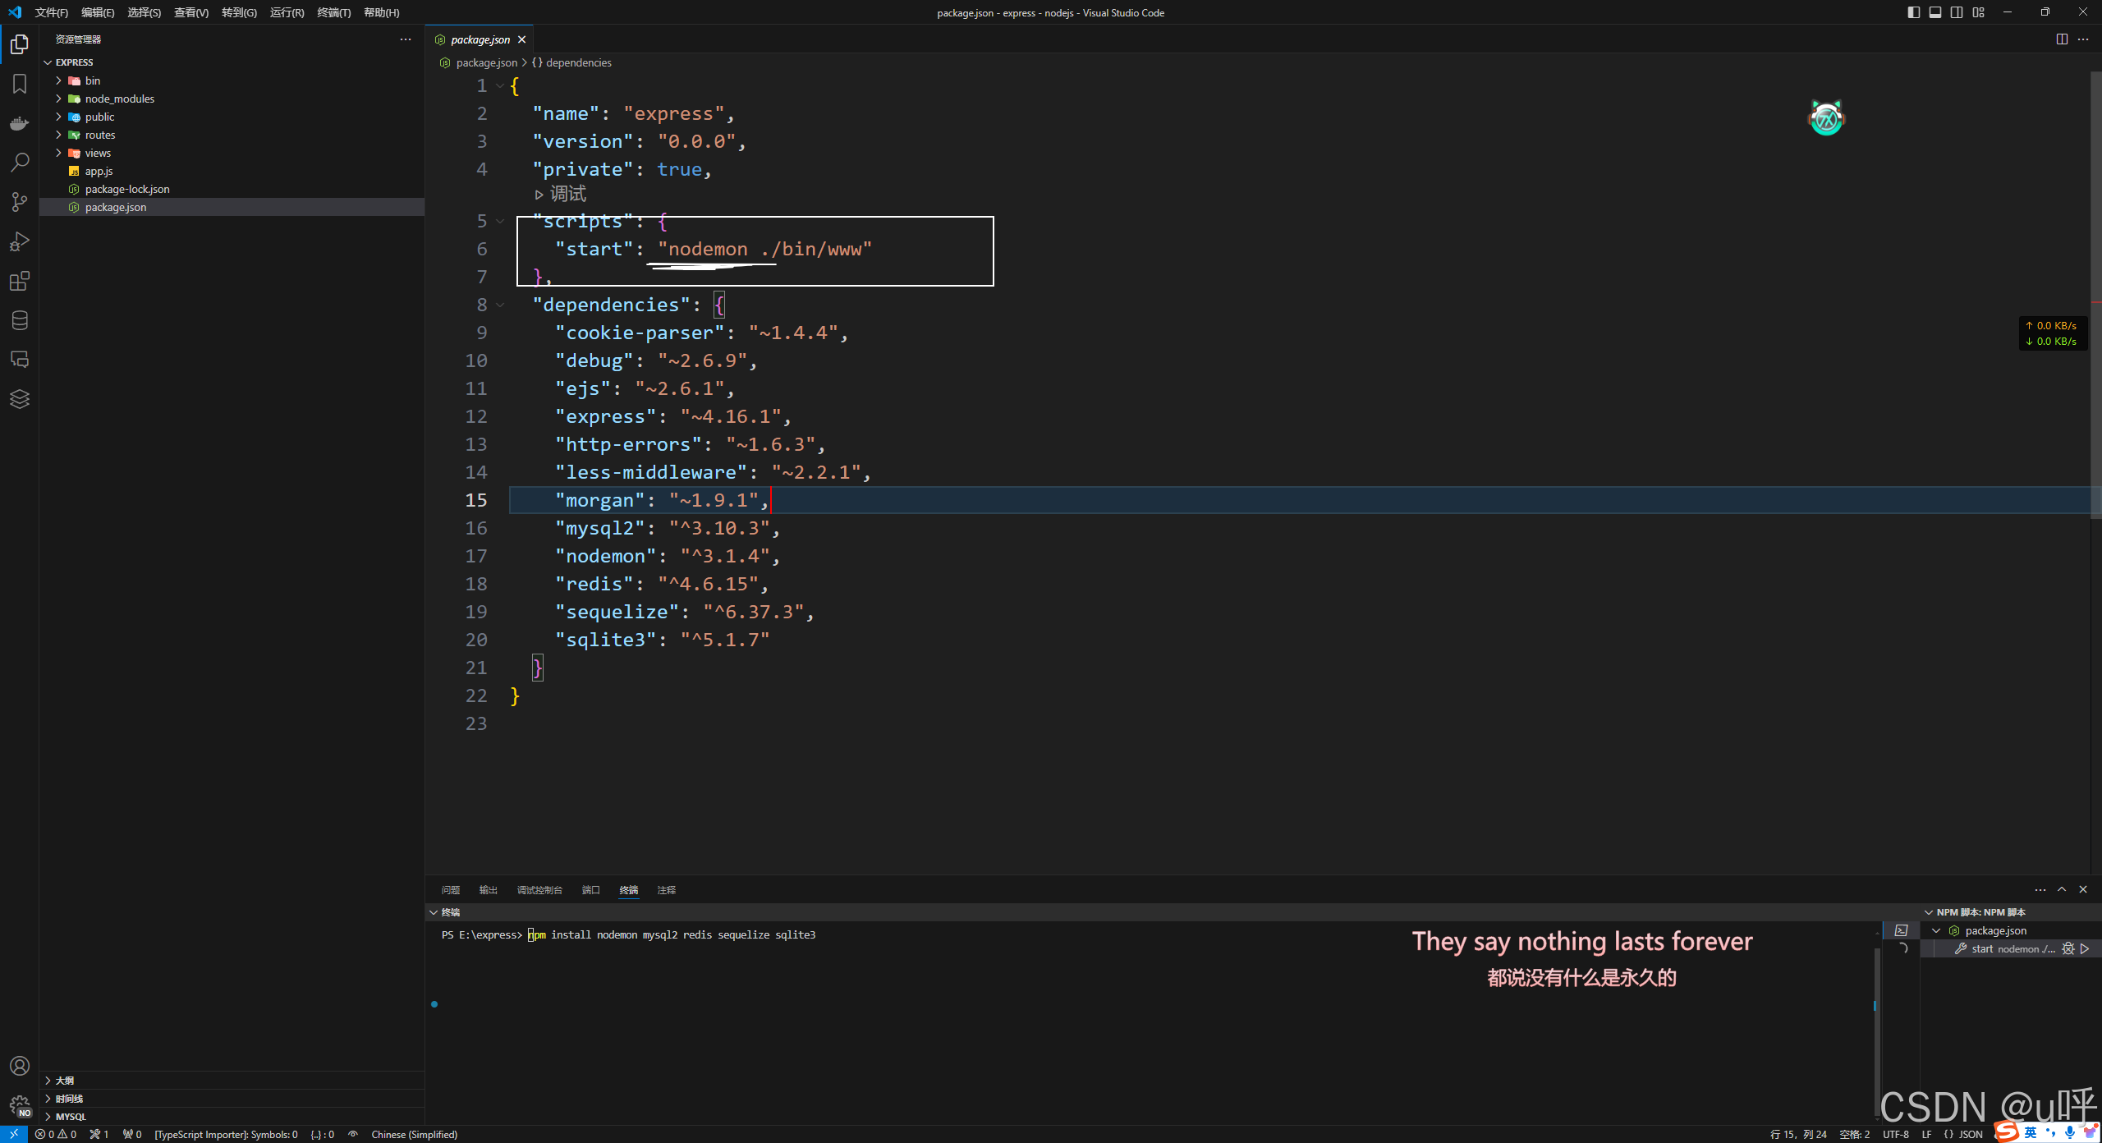Open the Search view in activity bar
This screenshot has height=1143, width=2102.
(x=20, y=162)
